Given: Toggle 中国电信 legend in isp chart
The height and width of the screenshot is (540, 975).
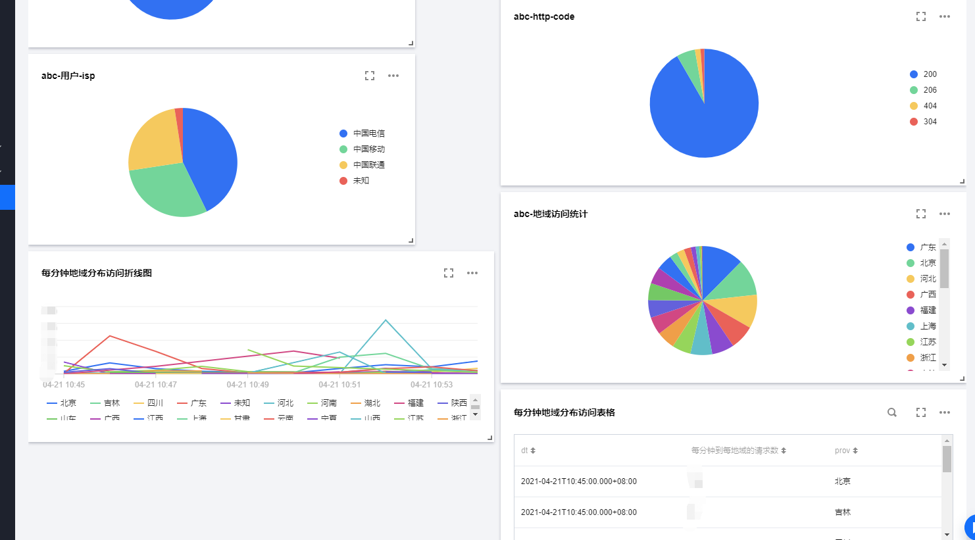Looking at the screenshot, I should click(x=362, y=134).
